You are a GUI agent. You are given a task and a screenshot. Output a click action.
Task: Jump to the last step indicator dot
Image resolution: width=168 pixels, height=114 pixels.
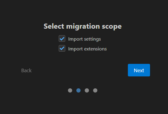(95, 90)
